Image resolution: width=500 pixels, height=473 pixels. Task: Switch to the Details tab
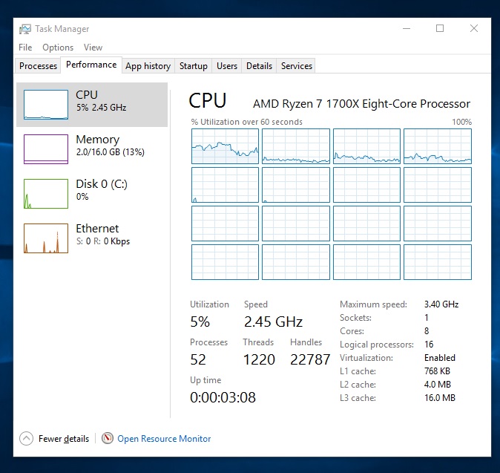(259, 66)
